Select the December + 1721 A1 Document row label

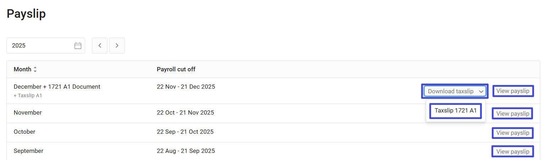click(57, 87)
